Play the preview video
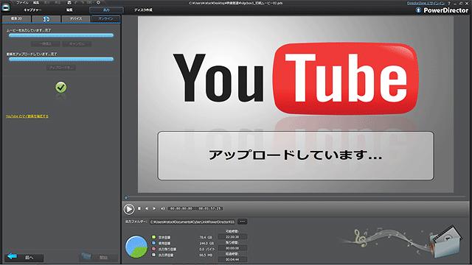This screenshot has height=265, width=472. point(129,209)
